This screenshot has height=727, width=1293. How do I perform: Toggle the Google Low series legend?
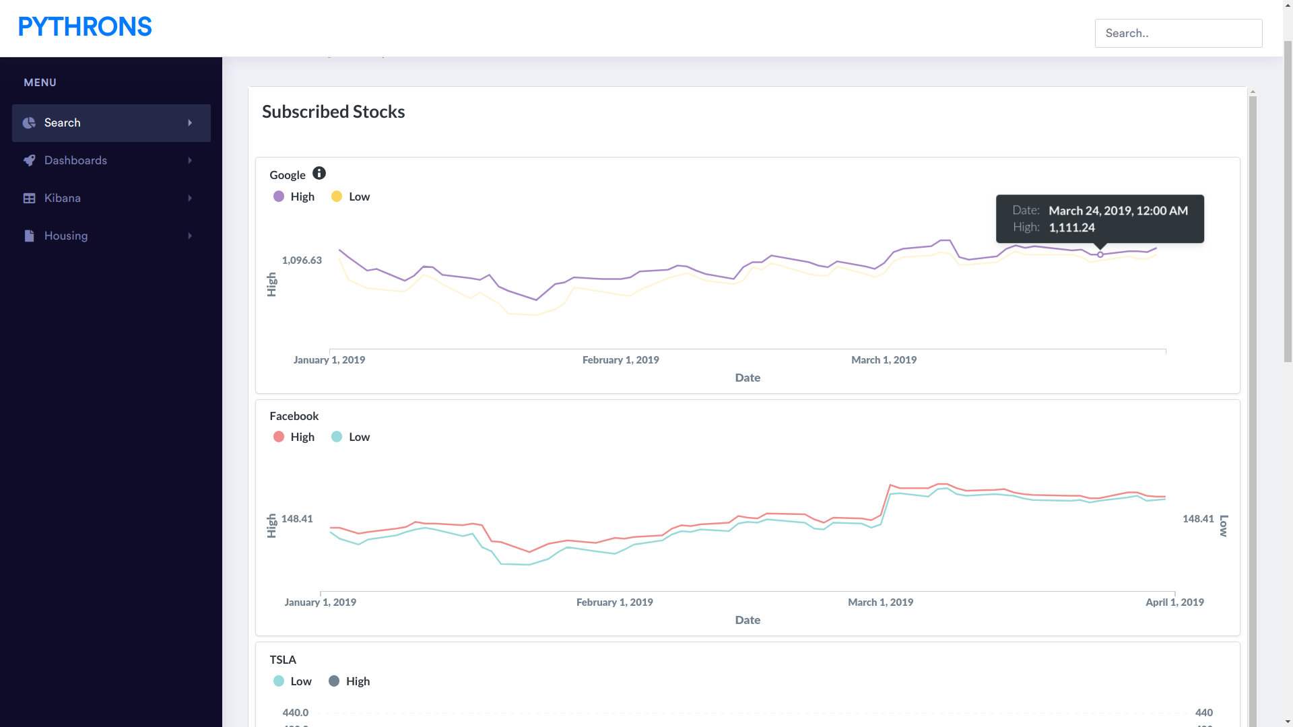350,197
